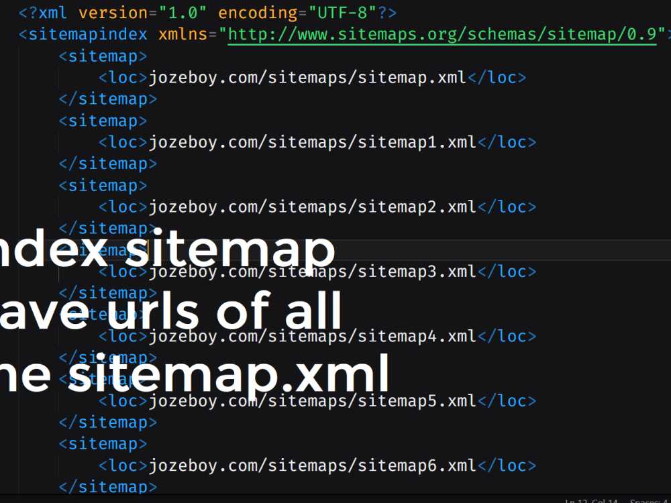Click the sitemapindex opening tag
The width and height of the screenshot is (671, 503).
click(x=83, y=34)
